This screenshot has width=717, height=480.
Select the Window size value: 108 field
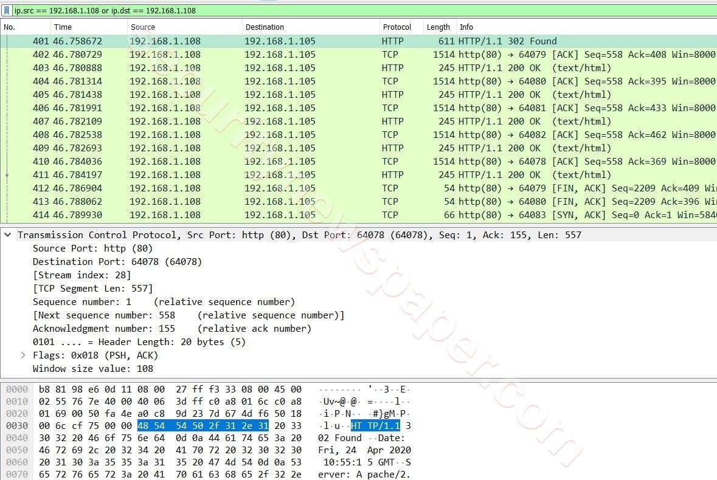point(91,368)
